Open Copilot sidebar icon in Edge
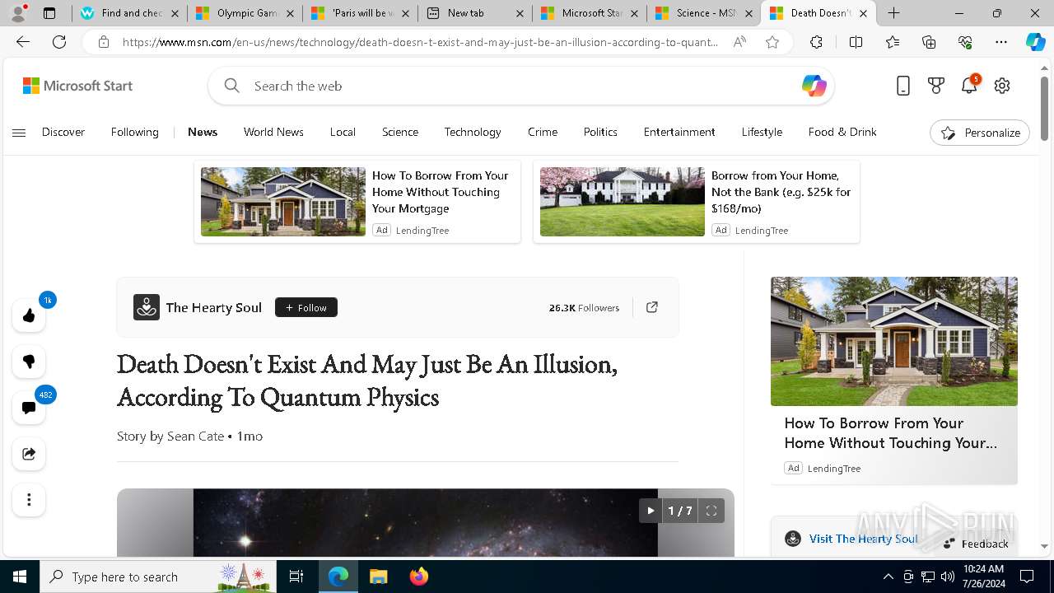The image size is (1054, 593). (x=1036, y=42)
